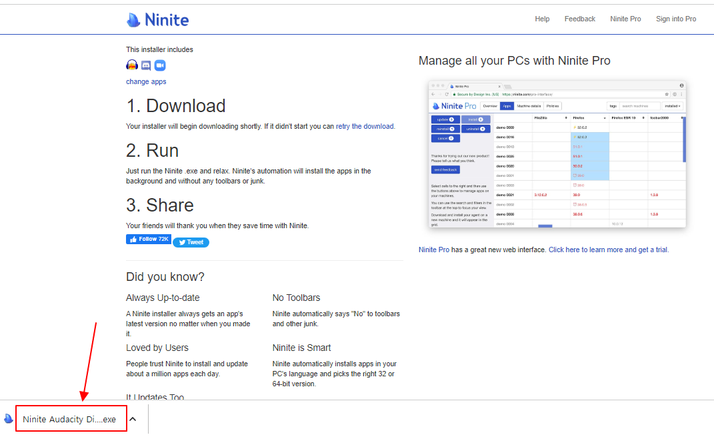Retry the download via link
Screen dimensions: 714x437
(x=365, y=126)
